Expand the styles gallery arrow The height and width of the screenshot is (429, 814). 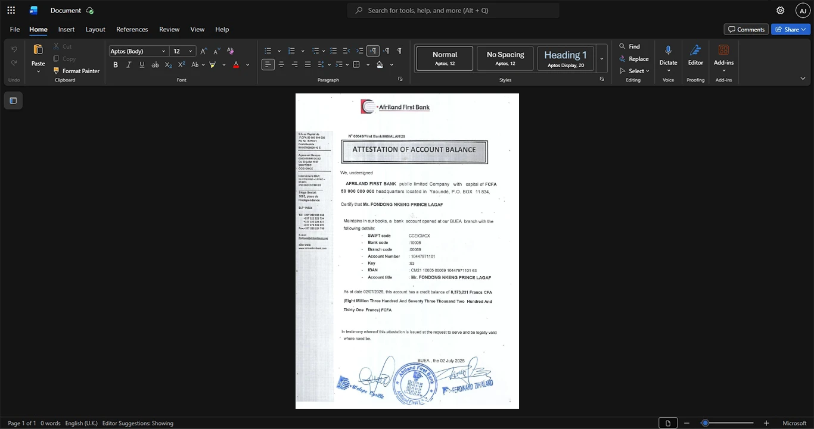pyautogui.click(x=602, y=59)
